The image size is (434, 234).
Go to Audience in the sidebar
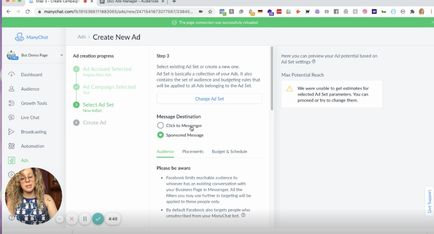point(30,89)
